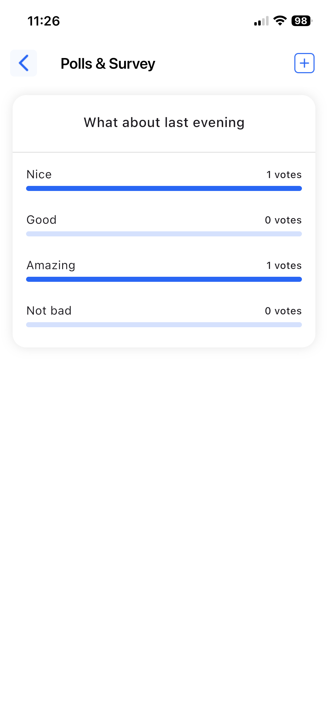Screen dimensions: 328x710
Task: Tap the battery indicator showing 98
Action: 301,21
